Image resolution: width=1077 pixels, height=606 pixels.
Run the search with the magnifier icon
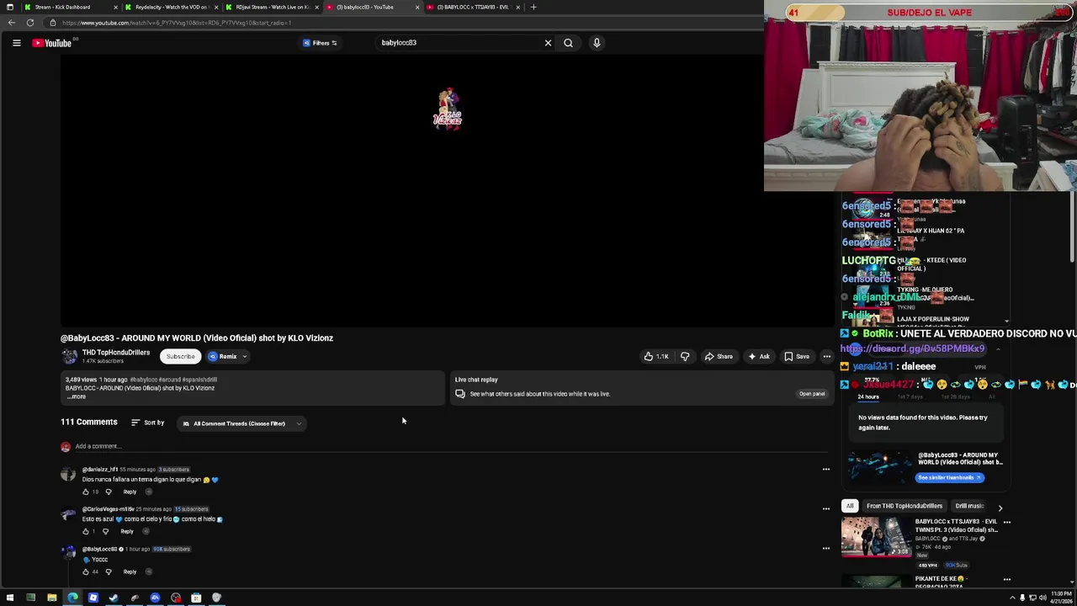569,43
